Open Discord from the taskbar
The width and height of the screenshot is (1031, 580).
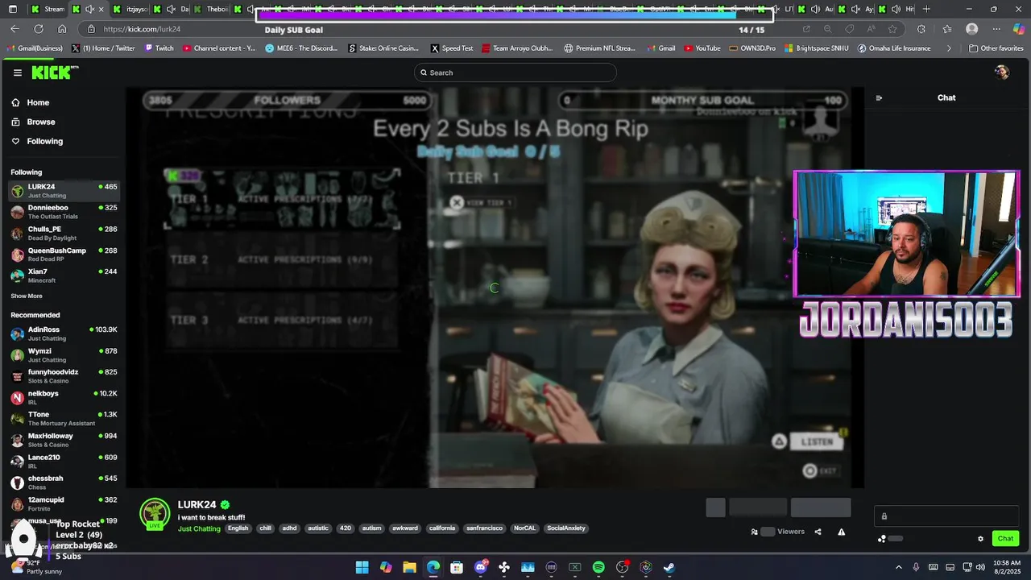click(481, 567)
